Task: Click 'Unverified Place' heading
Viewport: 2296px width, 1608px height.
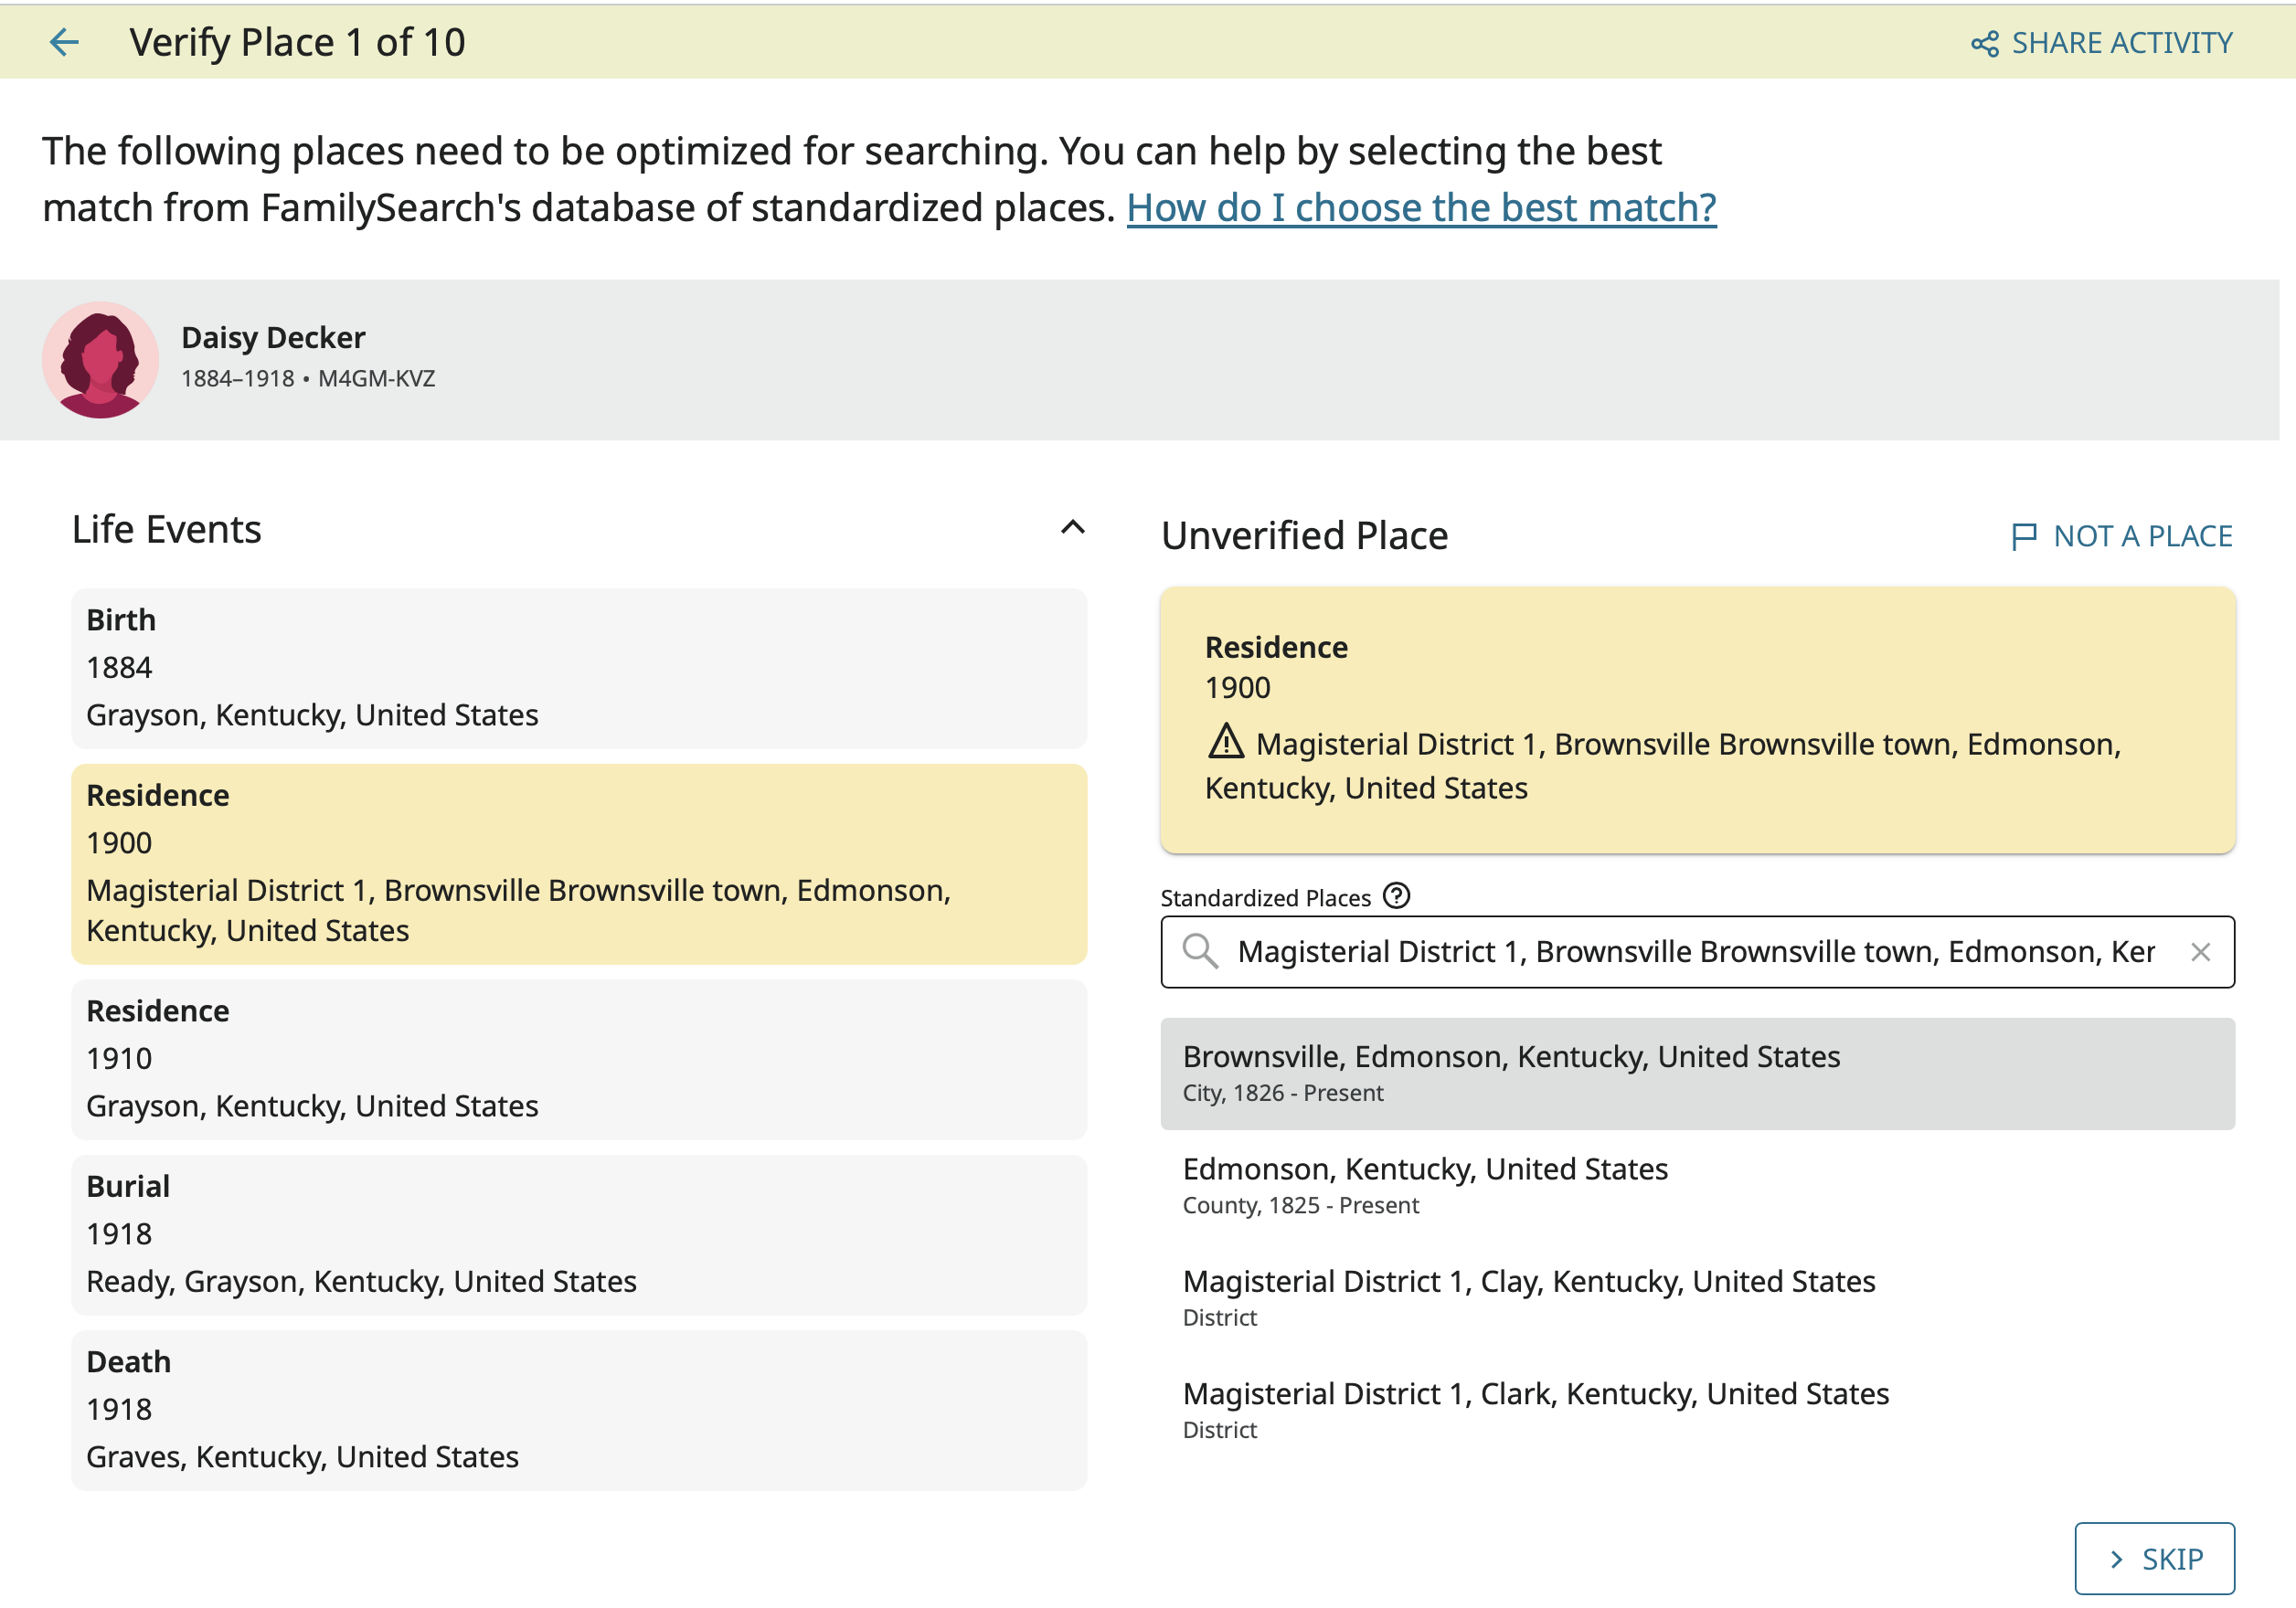Action: point(1304,536)
